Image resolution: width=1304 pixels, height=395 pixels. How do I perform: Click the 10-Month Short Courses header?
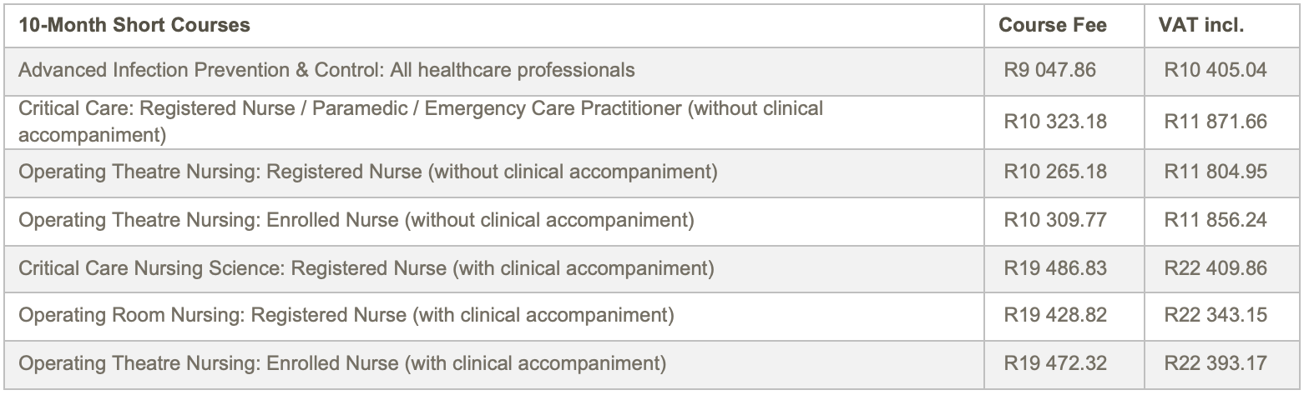pyautogui.click(x=134, y=26)
